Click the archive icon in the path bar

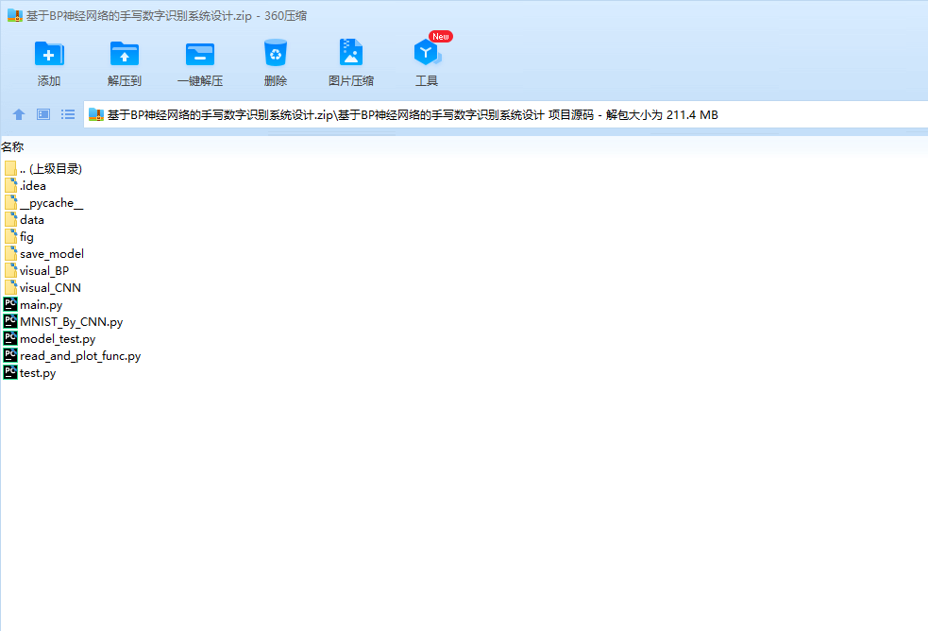click(x=96, y=115)
